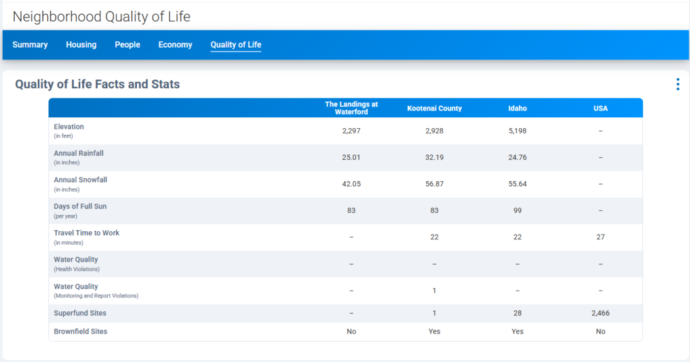690x362 pixels.
Task: Go to the Economy tab
Action: coord(175,45)
